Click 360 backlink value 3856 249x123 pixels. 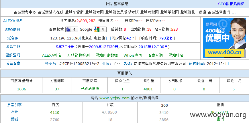point(164,120)
